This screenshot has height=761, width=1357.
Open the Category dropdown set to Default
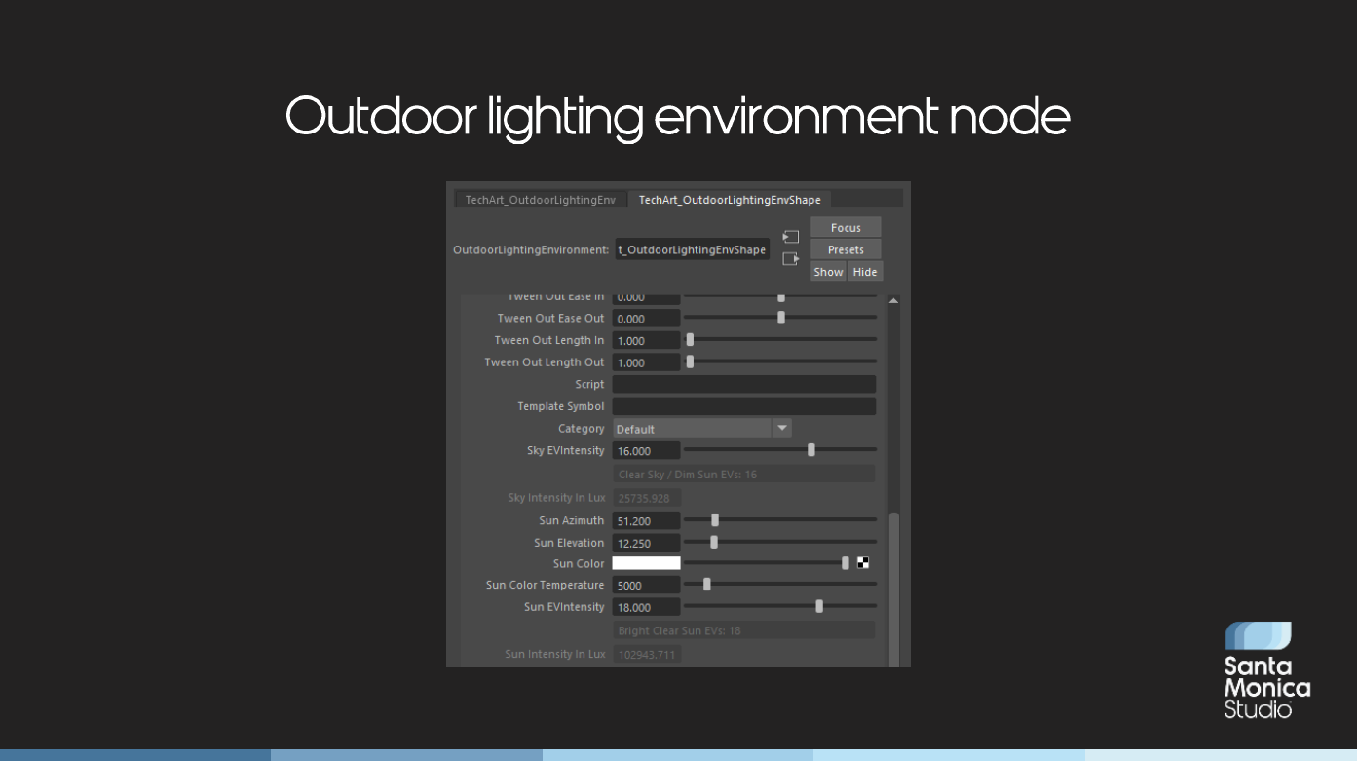point(701,429)
